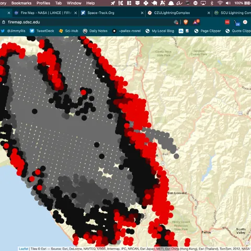Open the Profiles menu
Viewport: 251px width, 251px height.
(43, 3)
